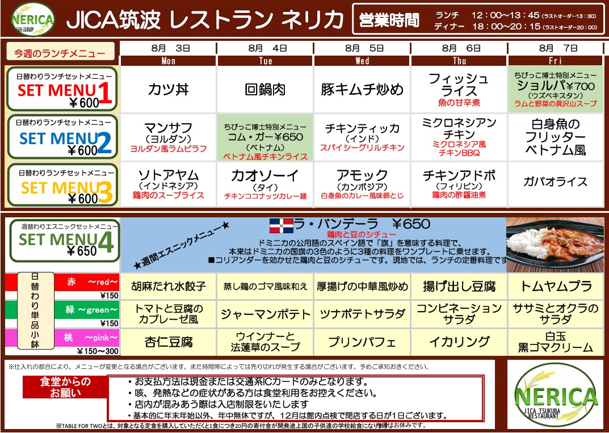Click the 営業時間 heading in the header

[x=389, y=20]
